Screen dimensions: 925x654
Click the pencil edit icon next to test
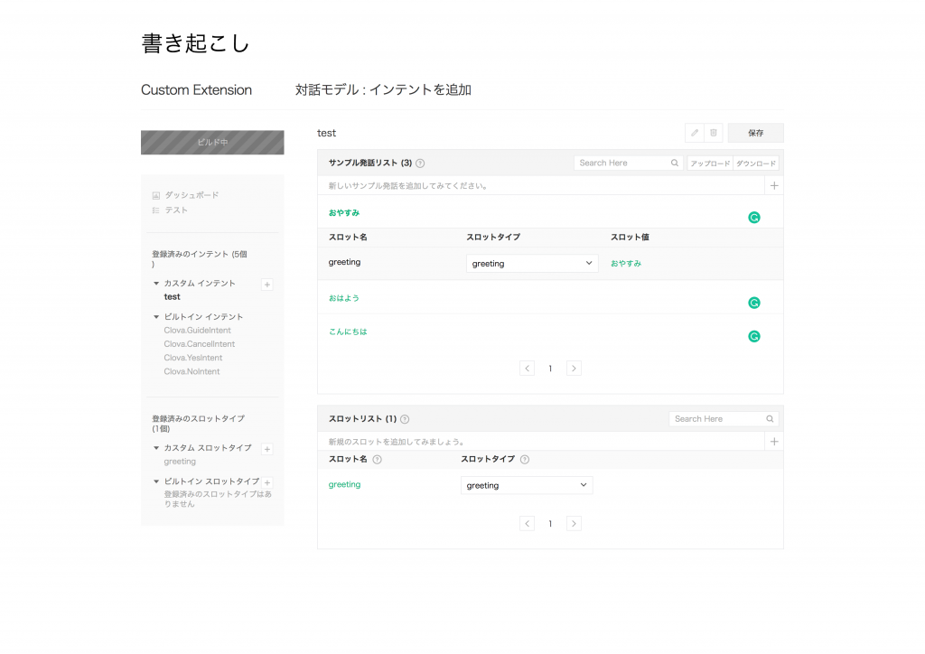pyautogui.click(x=695, y=133)
